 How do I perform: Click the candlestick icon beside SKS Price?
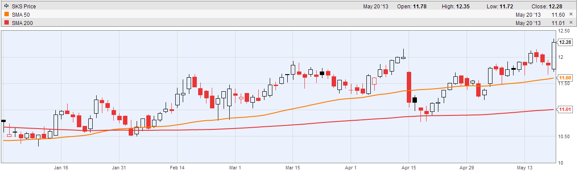(6, 7)
